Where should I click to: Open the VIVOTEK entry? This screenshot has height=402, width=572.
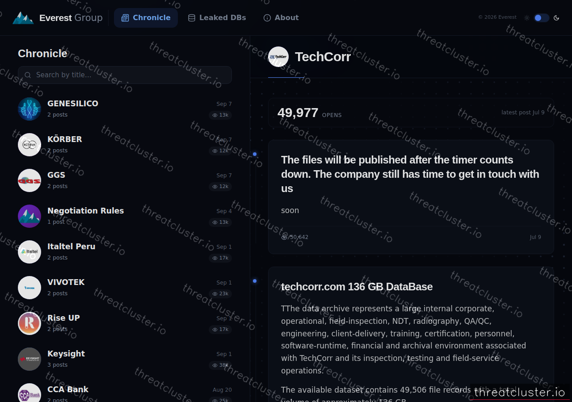pos(125,288)
